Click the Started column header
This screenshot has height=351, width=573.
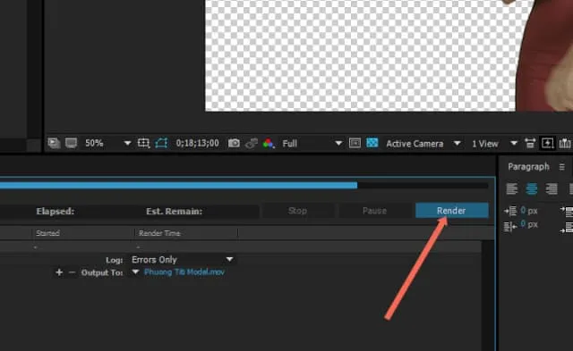pyautogui.click(x=47, y=233)
